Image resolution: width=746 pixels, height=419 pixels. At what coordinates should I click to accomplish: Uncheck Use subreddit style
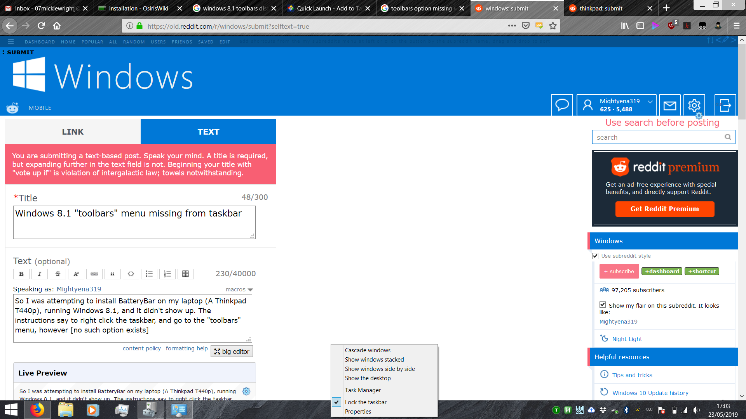[x=595, y=256]
